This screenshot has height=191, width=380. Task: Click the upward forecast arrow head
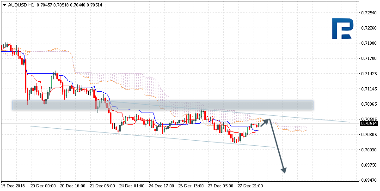pyautogui.click(x=266, y=120)
